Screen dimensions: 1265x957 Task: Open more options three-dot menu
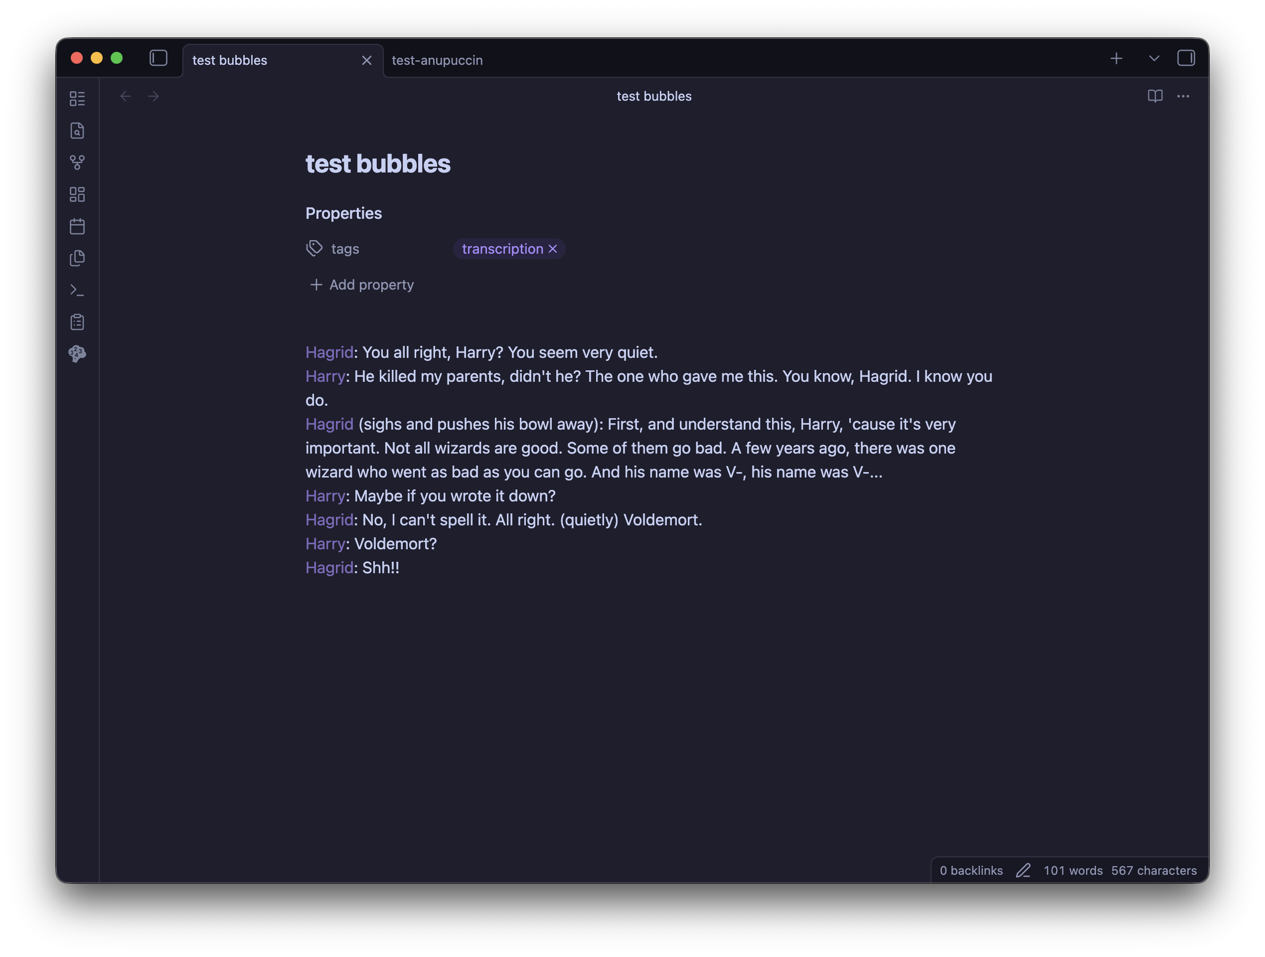point(1183,96)
